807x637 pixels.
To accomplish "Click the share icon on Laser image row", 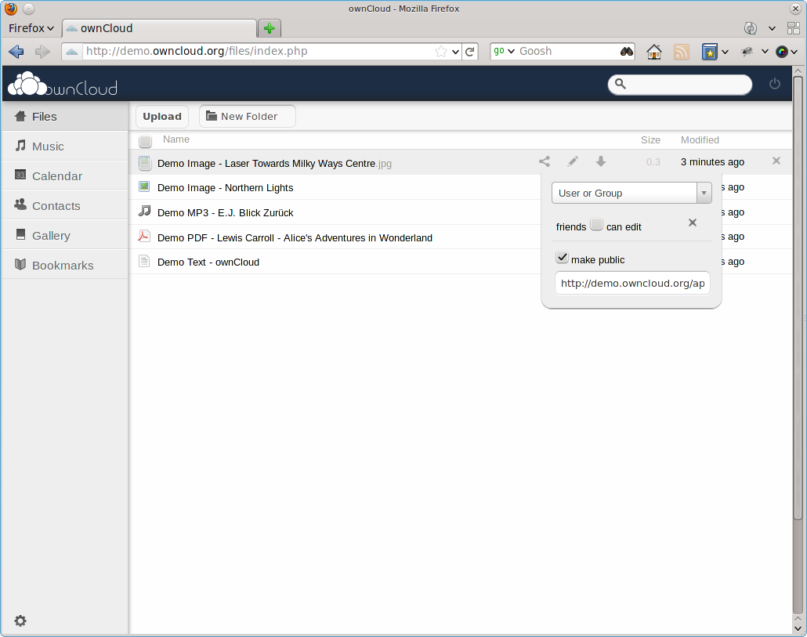I will (x=544, y=161).
